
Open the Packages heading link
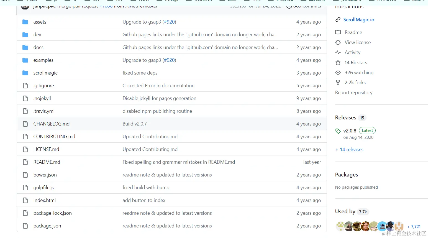347,175
